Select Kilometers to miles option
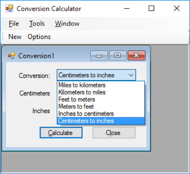190x174 pixels. [x=101, y=92]
